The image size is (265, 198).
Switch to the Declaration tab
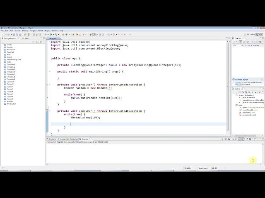[73, 139]
